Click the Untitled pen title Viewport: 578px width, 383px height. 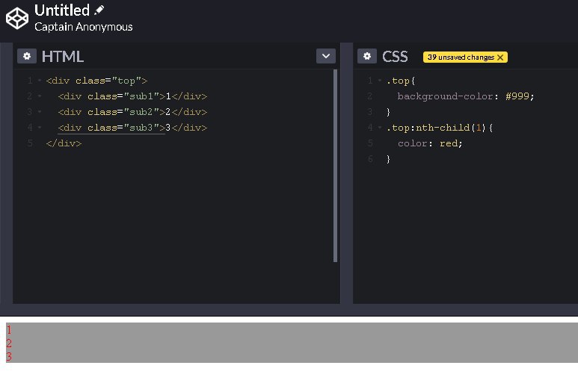pyautogui.click(x=62, y=10)
